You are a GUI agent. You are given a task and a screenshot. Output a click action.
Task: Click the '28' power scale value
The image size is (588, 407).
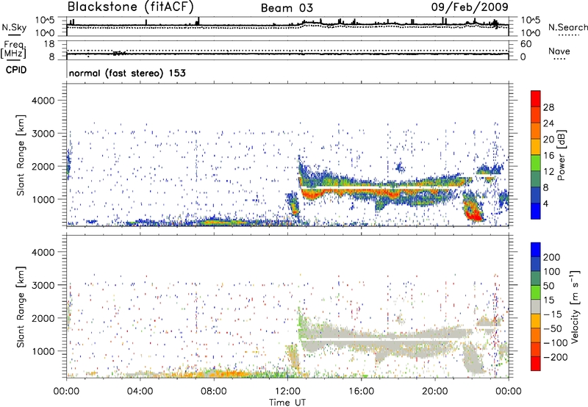(x=548, y=107)
